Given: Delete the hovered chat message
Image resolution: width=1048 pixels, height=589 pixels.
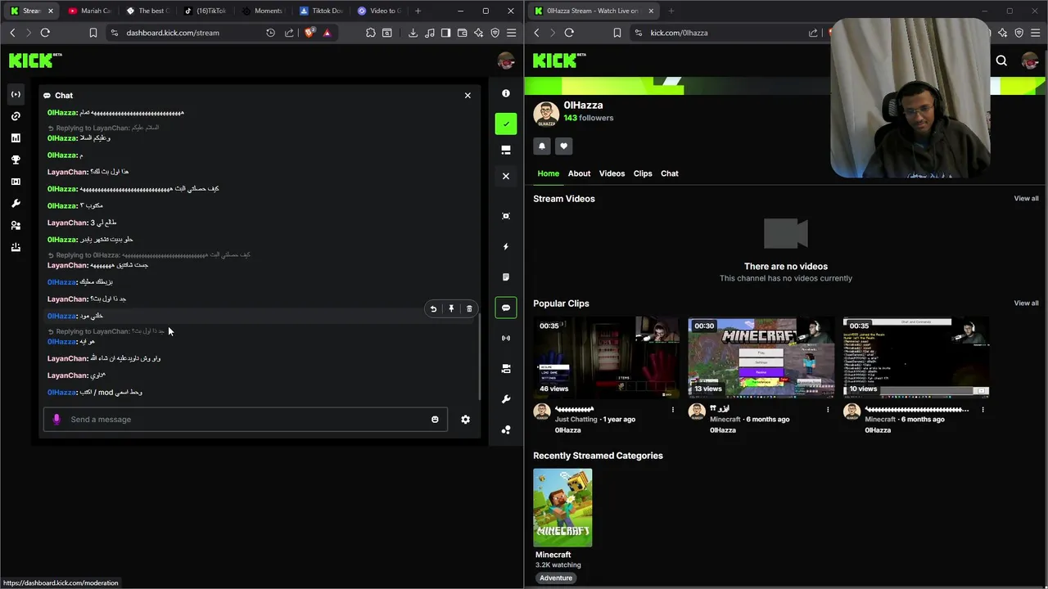Looking at the screenshot, I should 469,308.
